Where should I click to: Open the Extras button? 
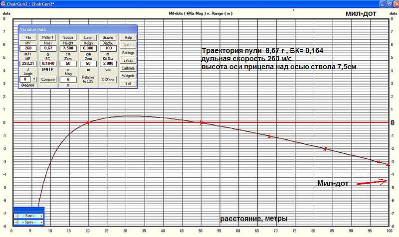128,60
